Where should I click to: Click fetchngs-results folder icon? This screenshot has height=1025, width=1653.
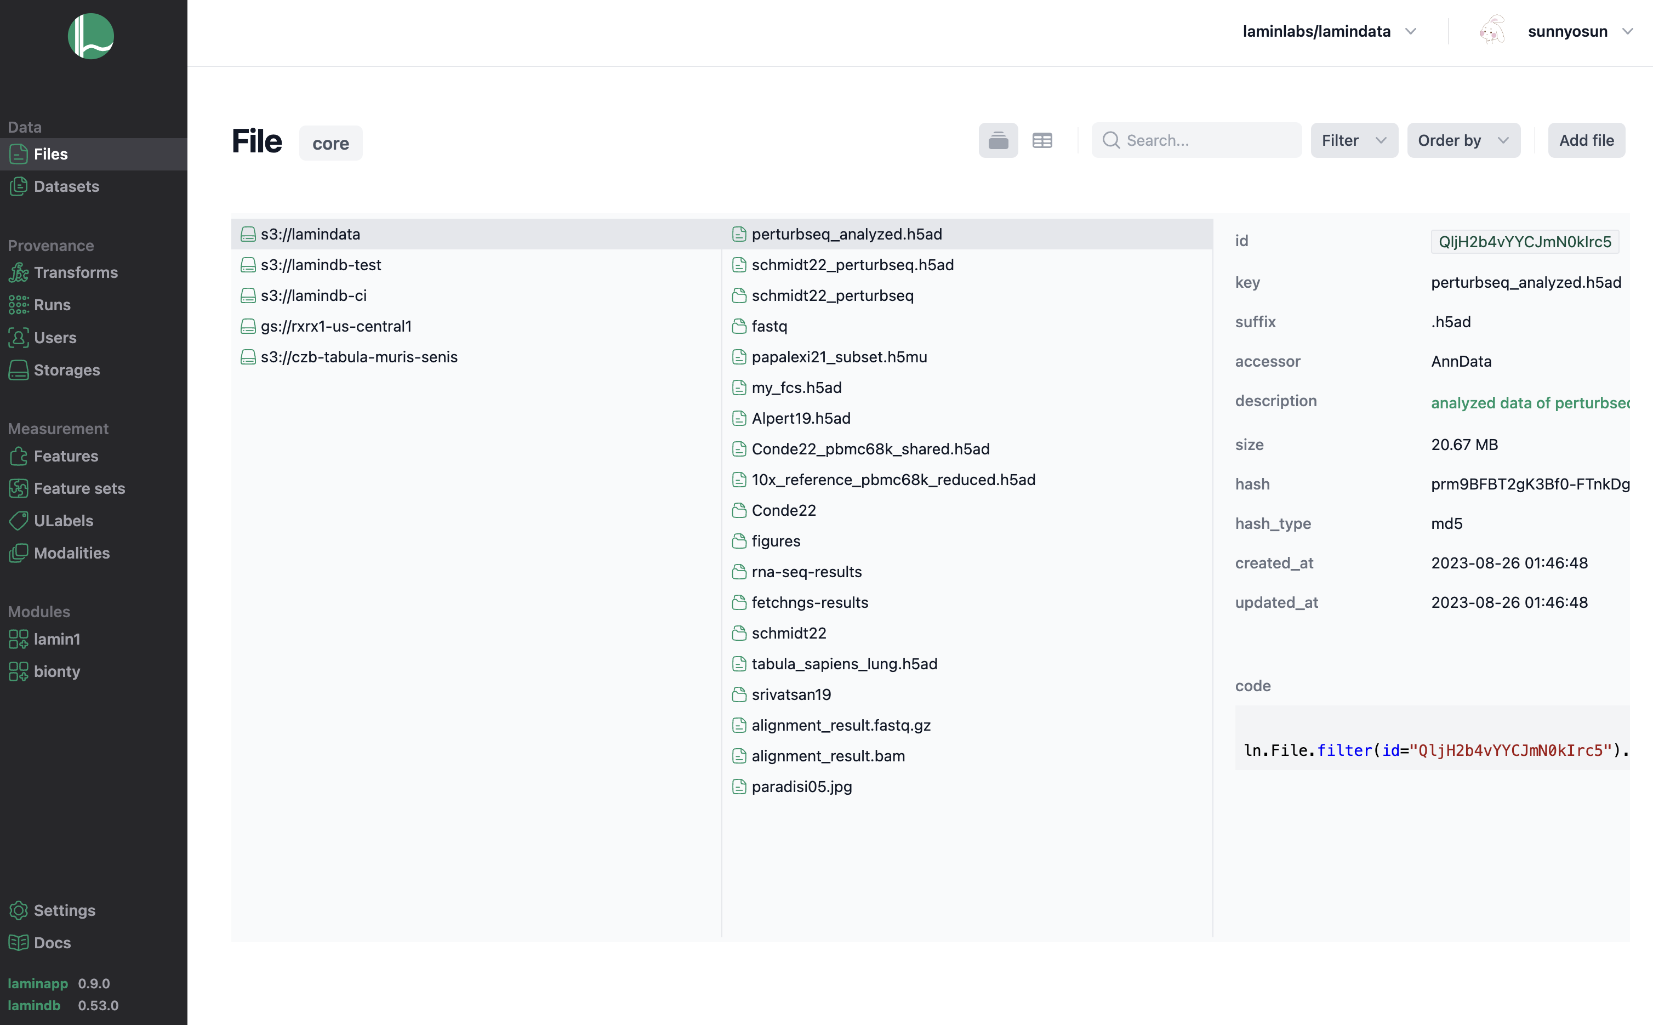(739, 602)
